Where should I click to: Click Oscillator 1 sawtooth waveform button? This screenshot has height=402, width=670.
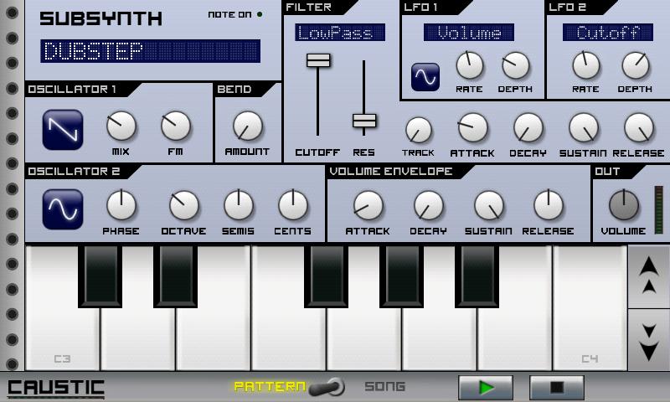point(63,130)
